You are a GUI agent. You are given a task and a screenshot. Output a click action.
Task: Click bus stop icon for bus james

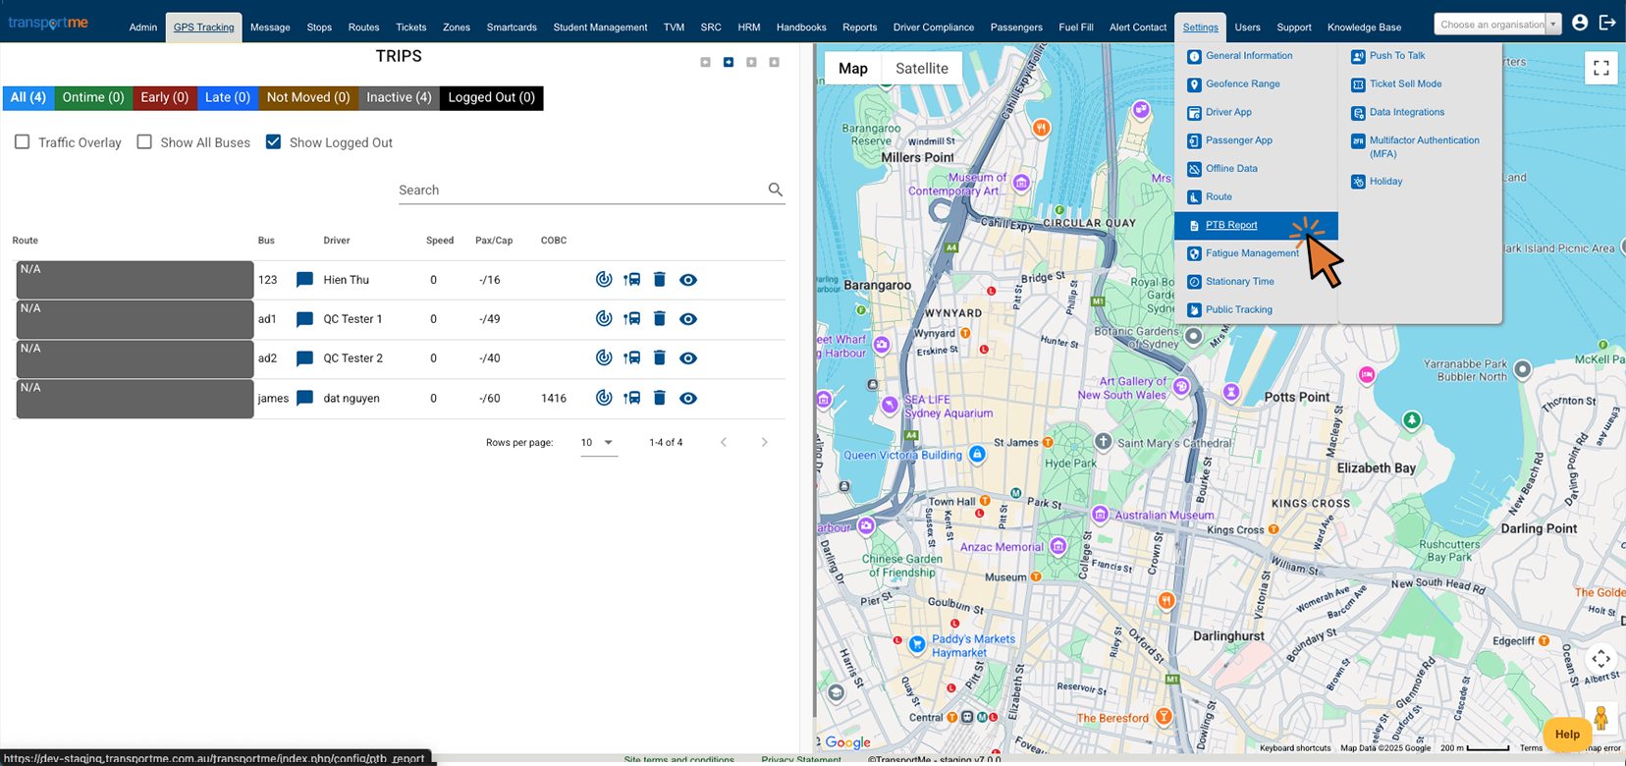pyautogui.click(x=632, y=398)
